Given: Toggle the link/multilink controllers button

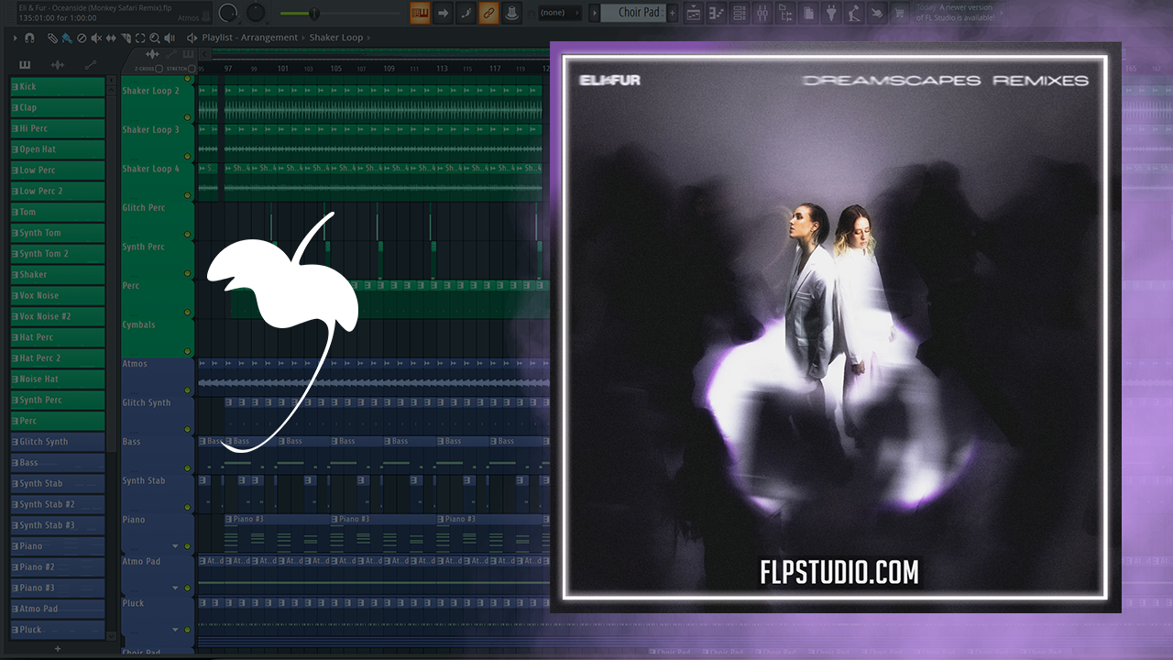Looking at the screenshot, I should [x=488, y=13].
